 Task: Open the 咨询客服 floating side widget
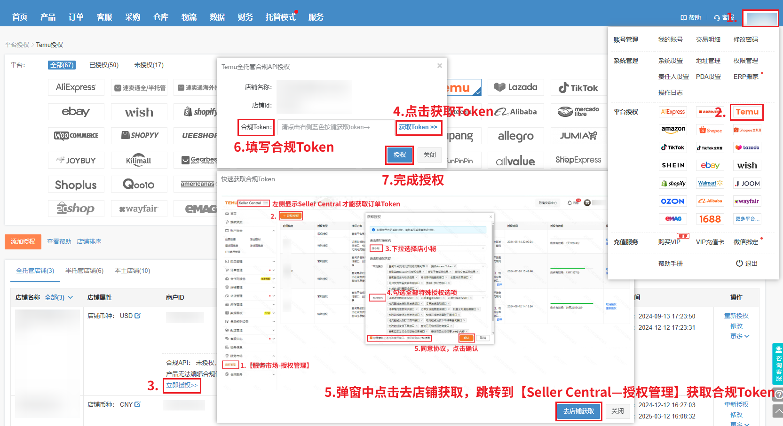pyautogui.click(x=778, y=364)
